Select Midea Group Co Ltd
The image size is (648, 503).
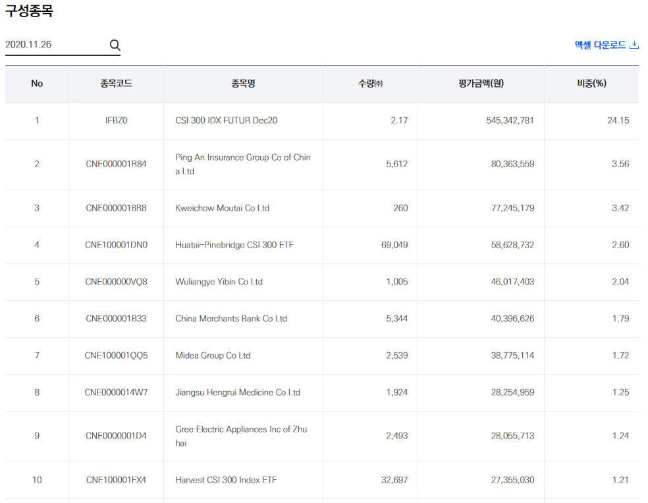[x=213, y=355]
